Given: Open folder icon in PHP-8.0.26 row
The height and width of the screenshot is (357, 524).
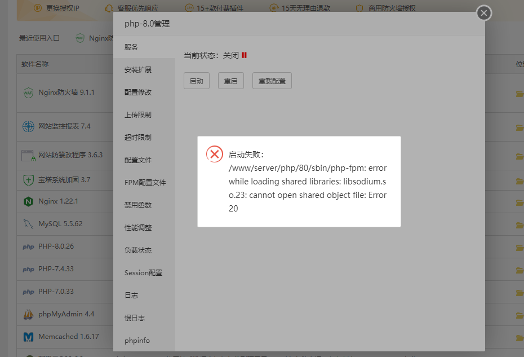Looking at the screenshot, I should (519, 248).
